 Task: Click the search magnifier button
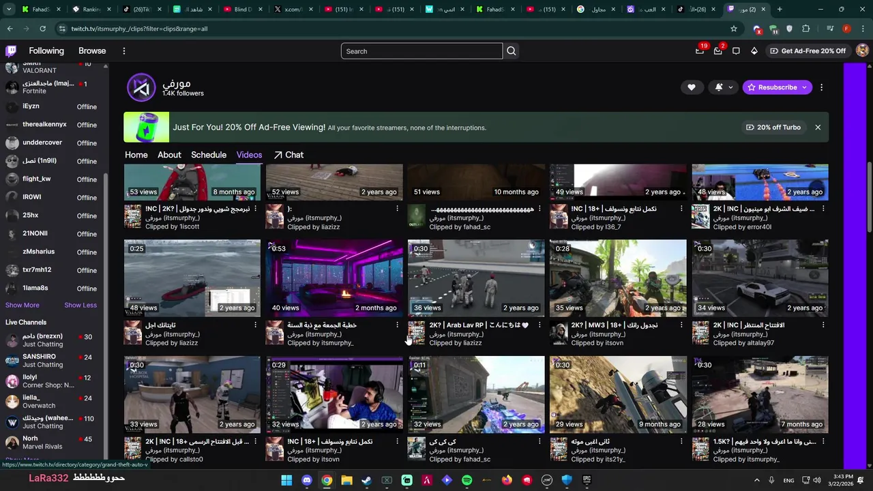(511, 51)
